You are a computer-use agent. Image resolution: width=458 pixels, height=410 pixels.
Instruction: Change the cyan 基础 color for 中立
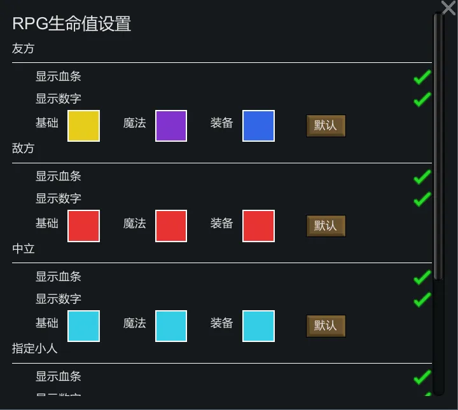click(84, 326)
